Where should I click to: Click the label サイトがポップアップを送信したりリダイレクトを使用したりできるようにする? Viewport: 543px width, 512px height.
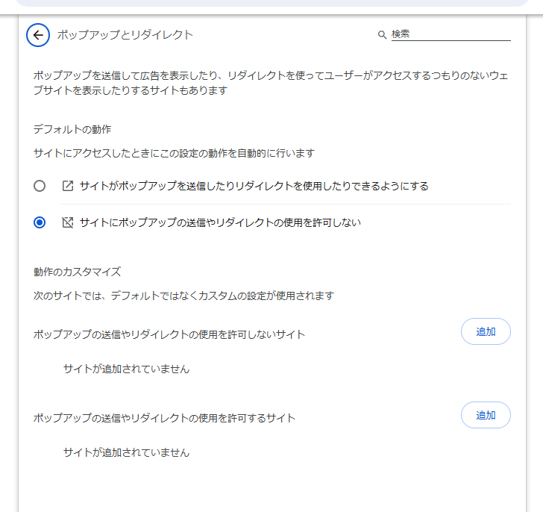coord(254,186)
